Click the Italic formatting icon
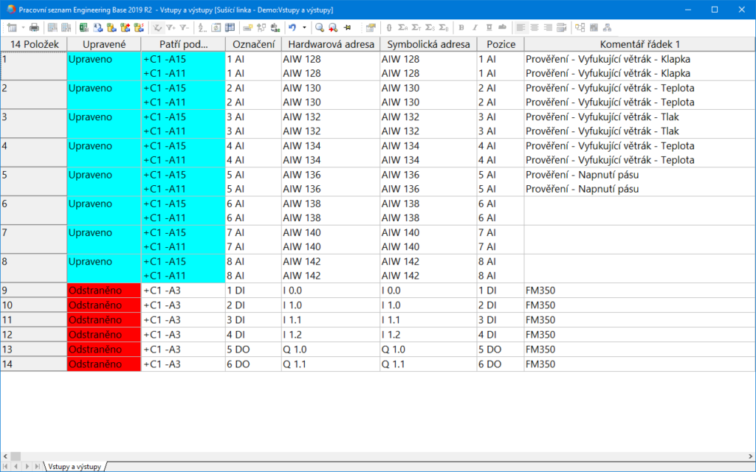 point(475,27)
